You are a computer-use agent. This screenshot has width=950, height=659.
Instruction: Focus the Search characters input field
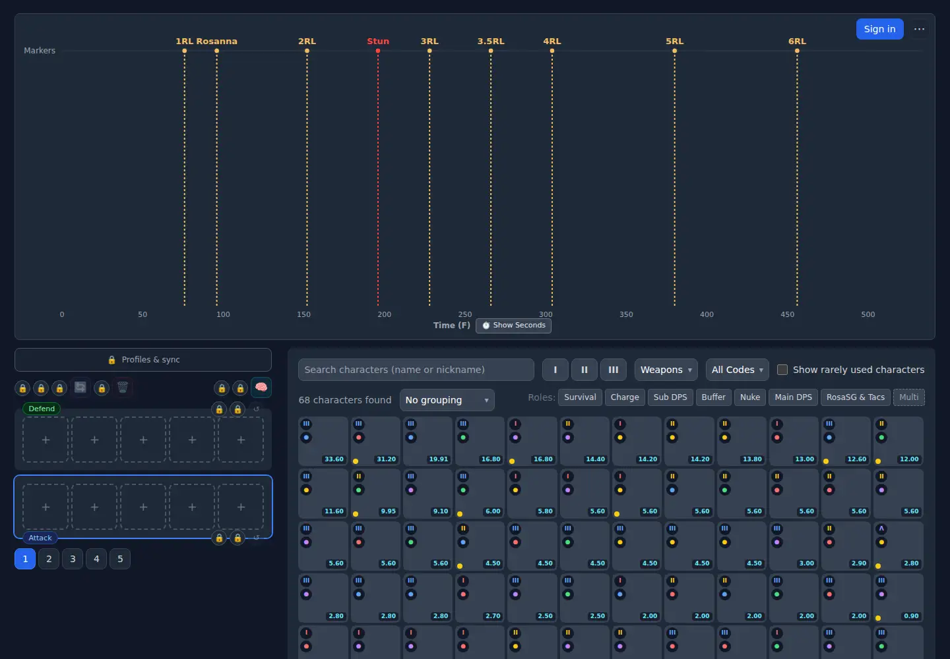point(416,370)
